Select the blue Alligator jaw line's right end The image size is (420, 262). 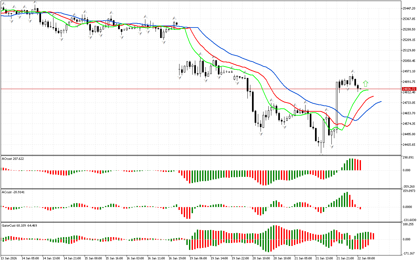(x=381, y=102)
